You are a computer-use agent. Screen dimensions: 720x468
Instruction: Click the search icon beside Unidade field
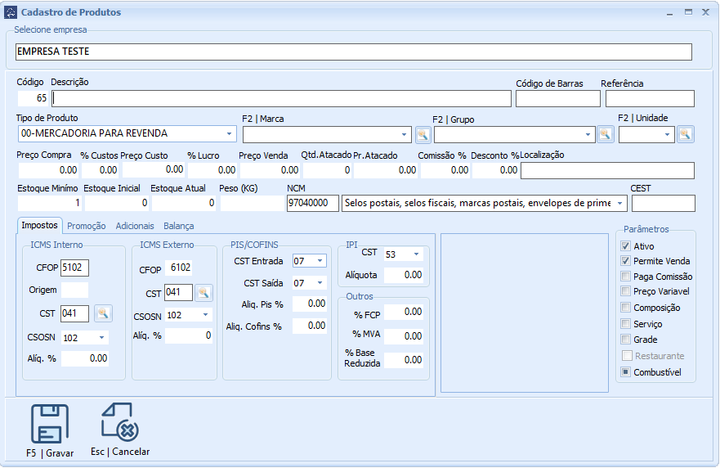[x=685, y=134]
